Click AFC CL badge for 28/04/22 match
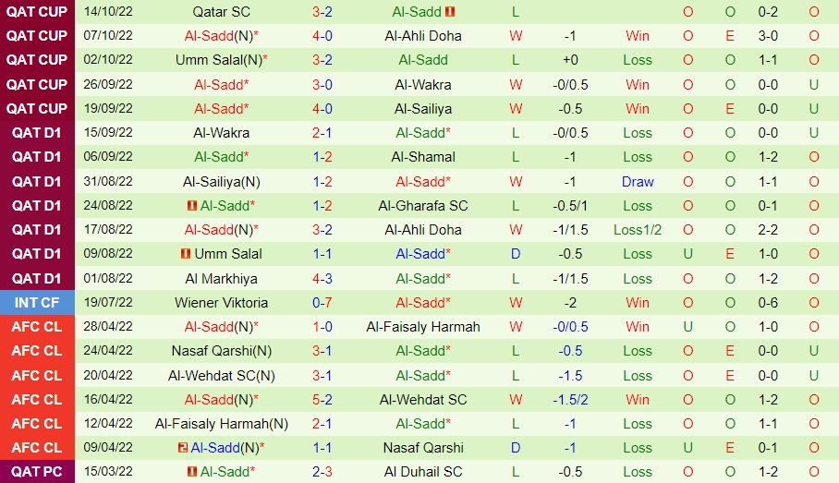The width and height of the screenshot is (839, 483). pos(38,326)
